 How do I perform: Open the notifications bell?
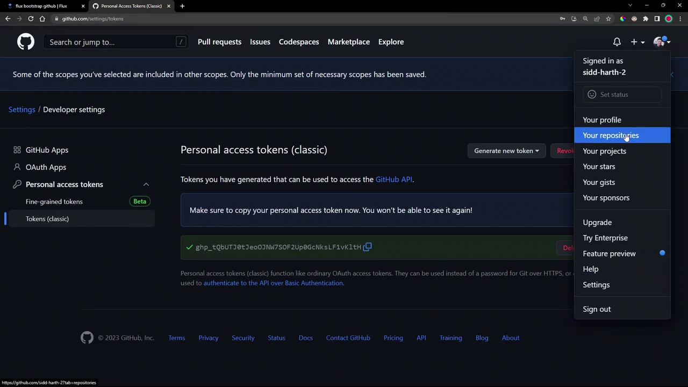click(617, 42)
